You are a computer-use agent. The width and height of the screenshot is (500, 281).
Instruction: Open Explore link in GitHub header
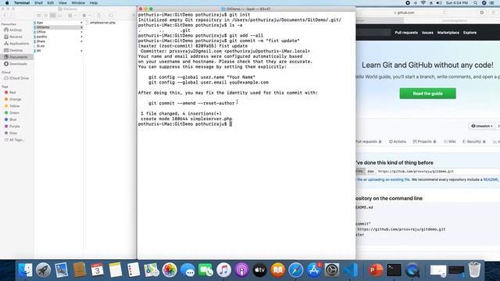coord(470,33)
